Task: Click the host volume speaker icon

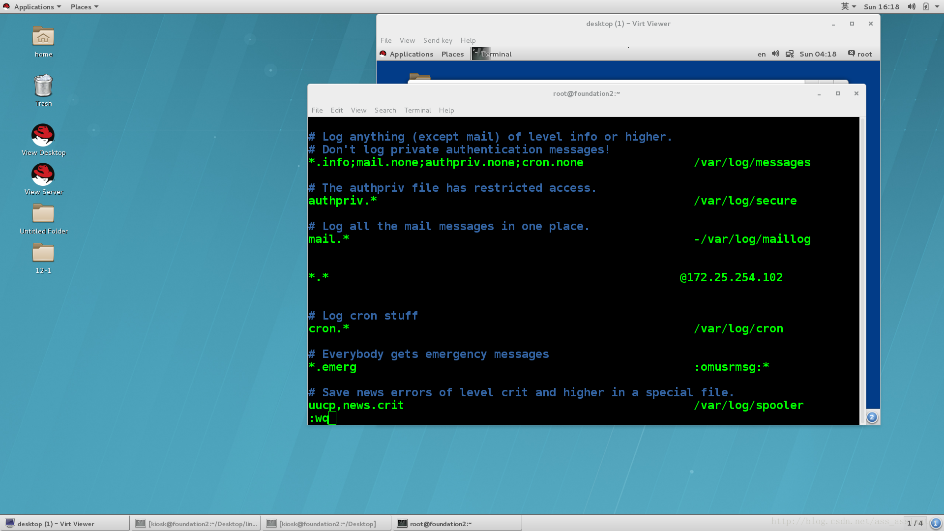Action: [911, 6]
